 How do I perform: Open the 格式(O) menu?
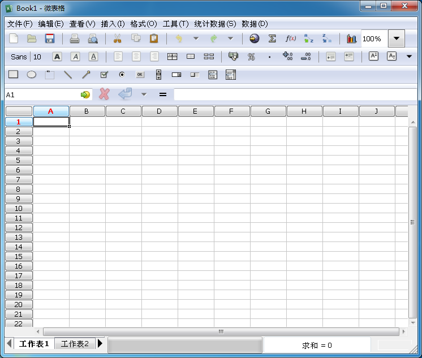(143, 24)
